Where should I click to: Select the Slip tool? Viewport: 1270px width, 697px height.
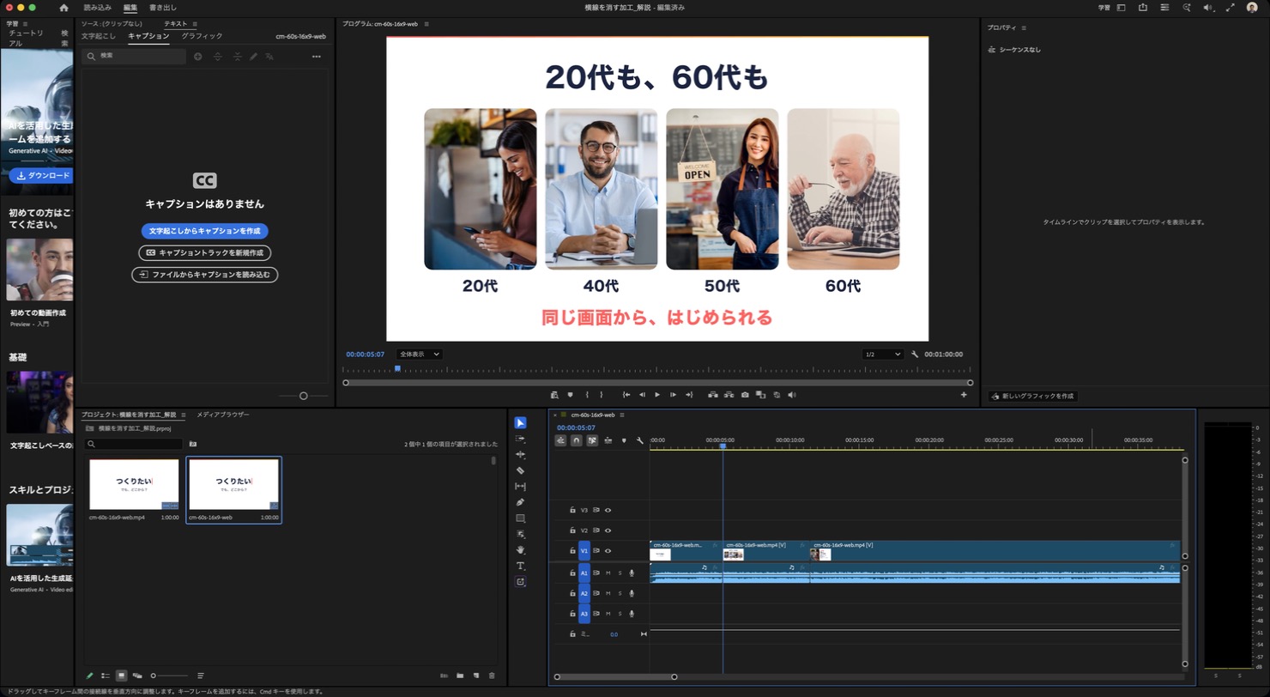click(520, 487)
